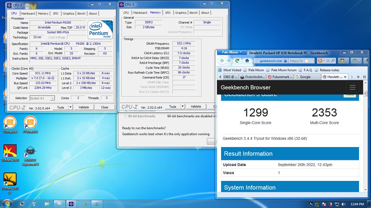Open the HWBOT Aquamark3 desktop shortcut
The width and height of the screenshot is (371, 208).
[30, 156]
